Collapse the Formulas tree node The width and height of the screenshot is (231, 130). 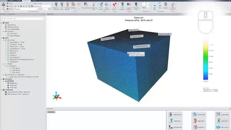tap(4, 31)
